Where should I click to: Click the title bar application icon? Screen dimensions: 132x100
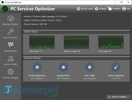click(x=3, y=2)
